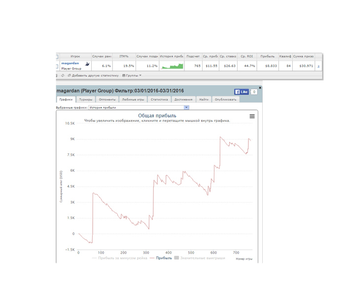This screenshot has height=297, width=345.
Task: Remove magardan row with the x link
Action: 318,66
